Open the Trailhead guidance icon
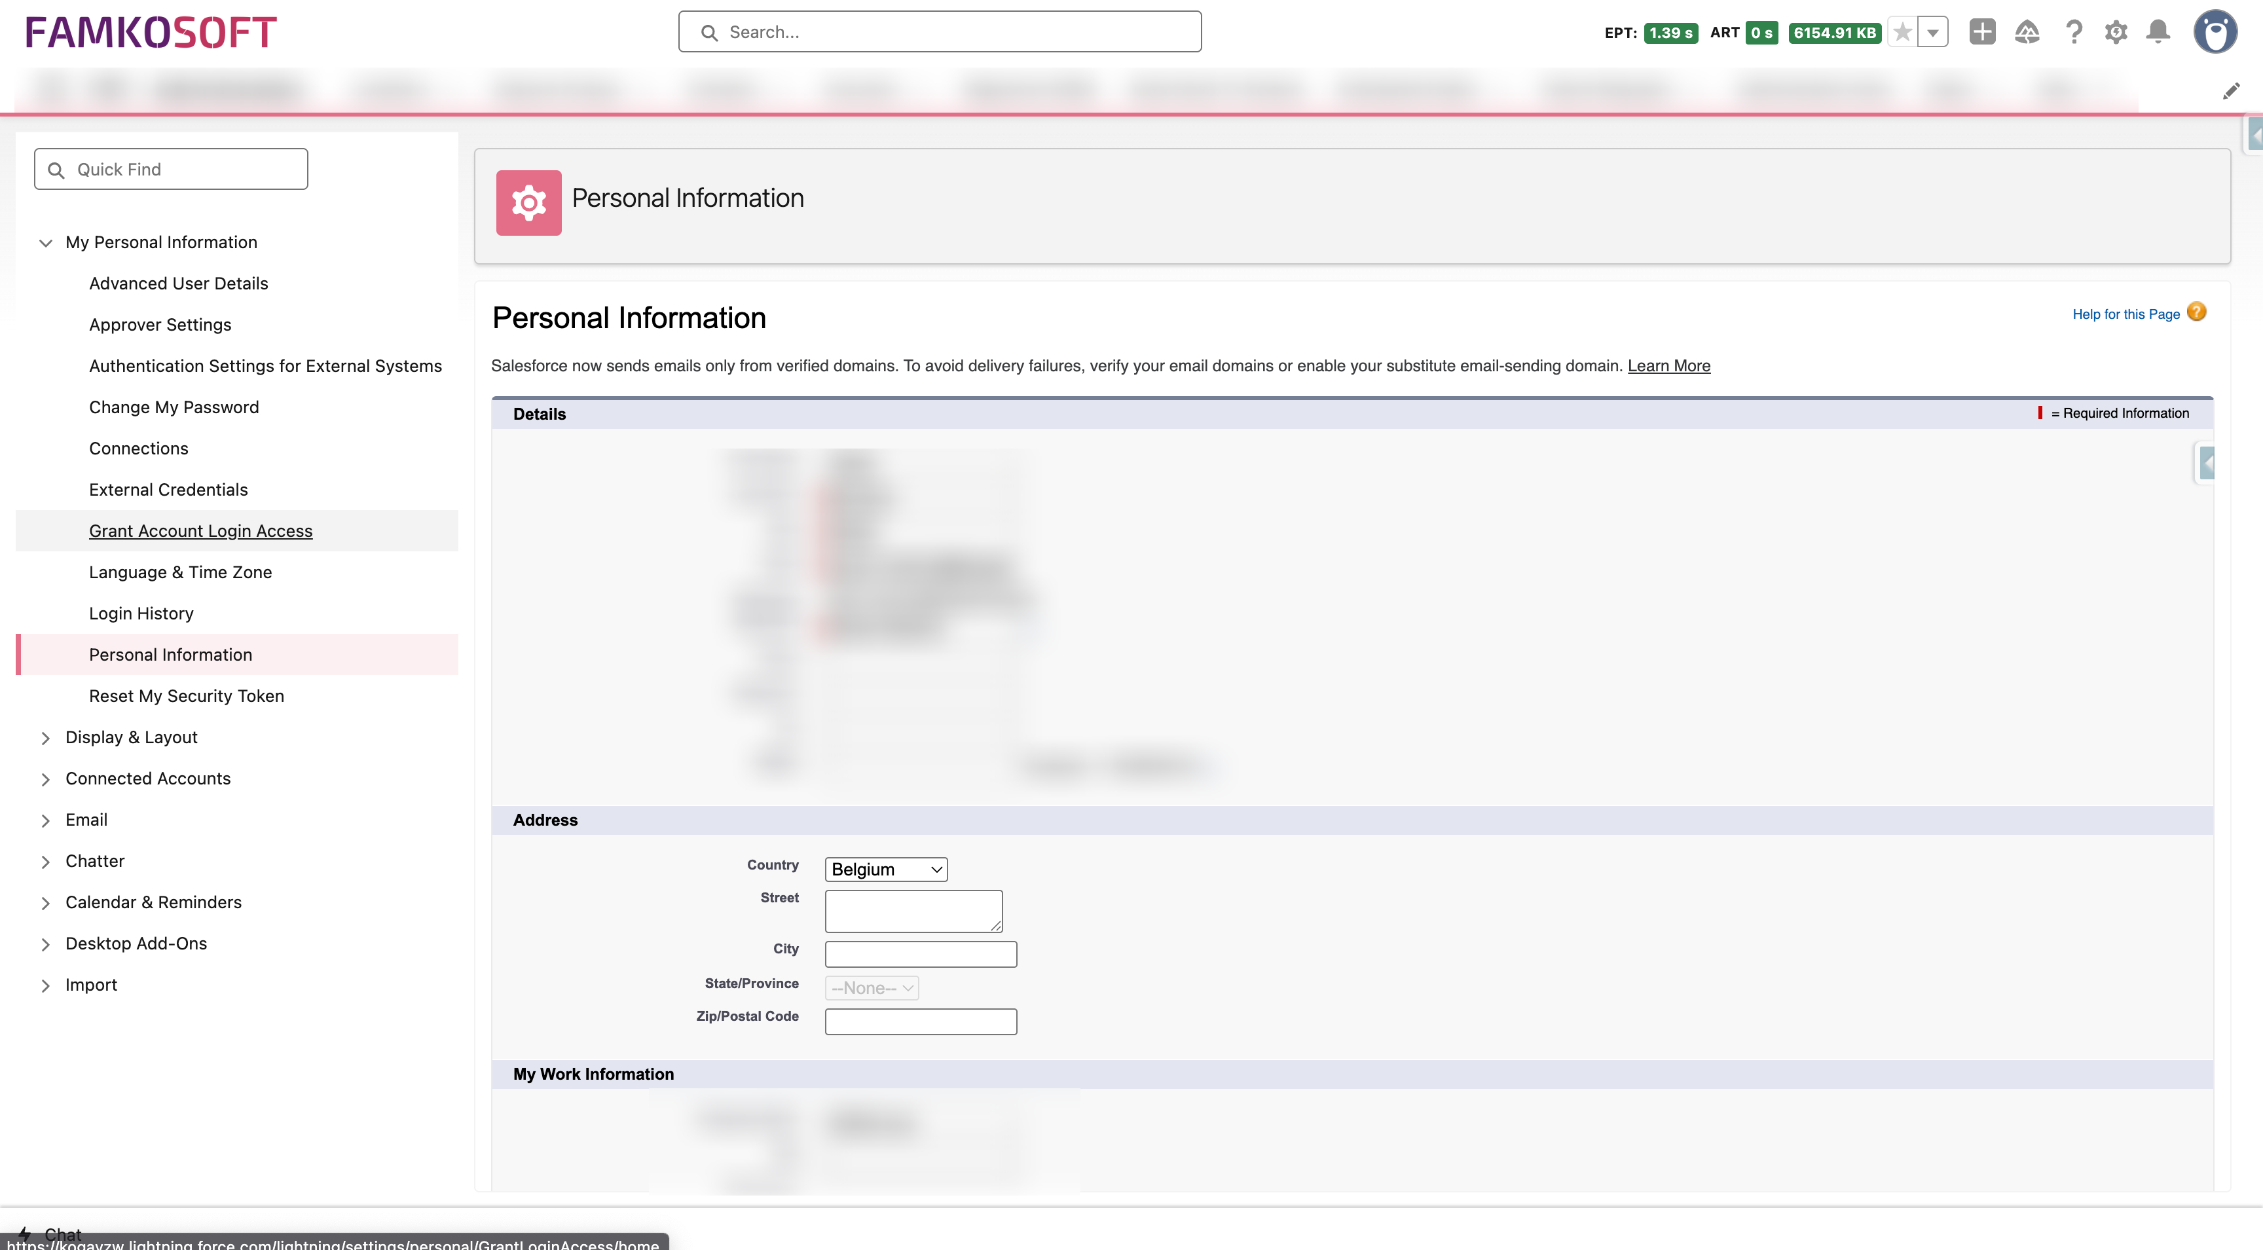This screenshot has width=2263, height=1250. [x=2027, y=33]
